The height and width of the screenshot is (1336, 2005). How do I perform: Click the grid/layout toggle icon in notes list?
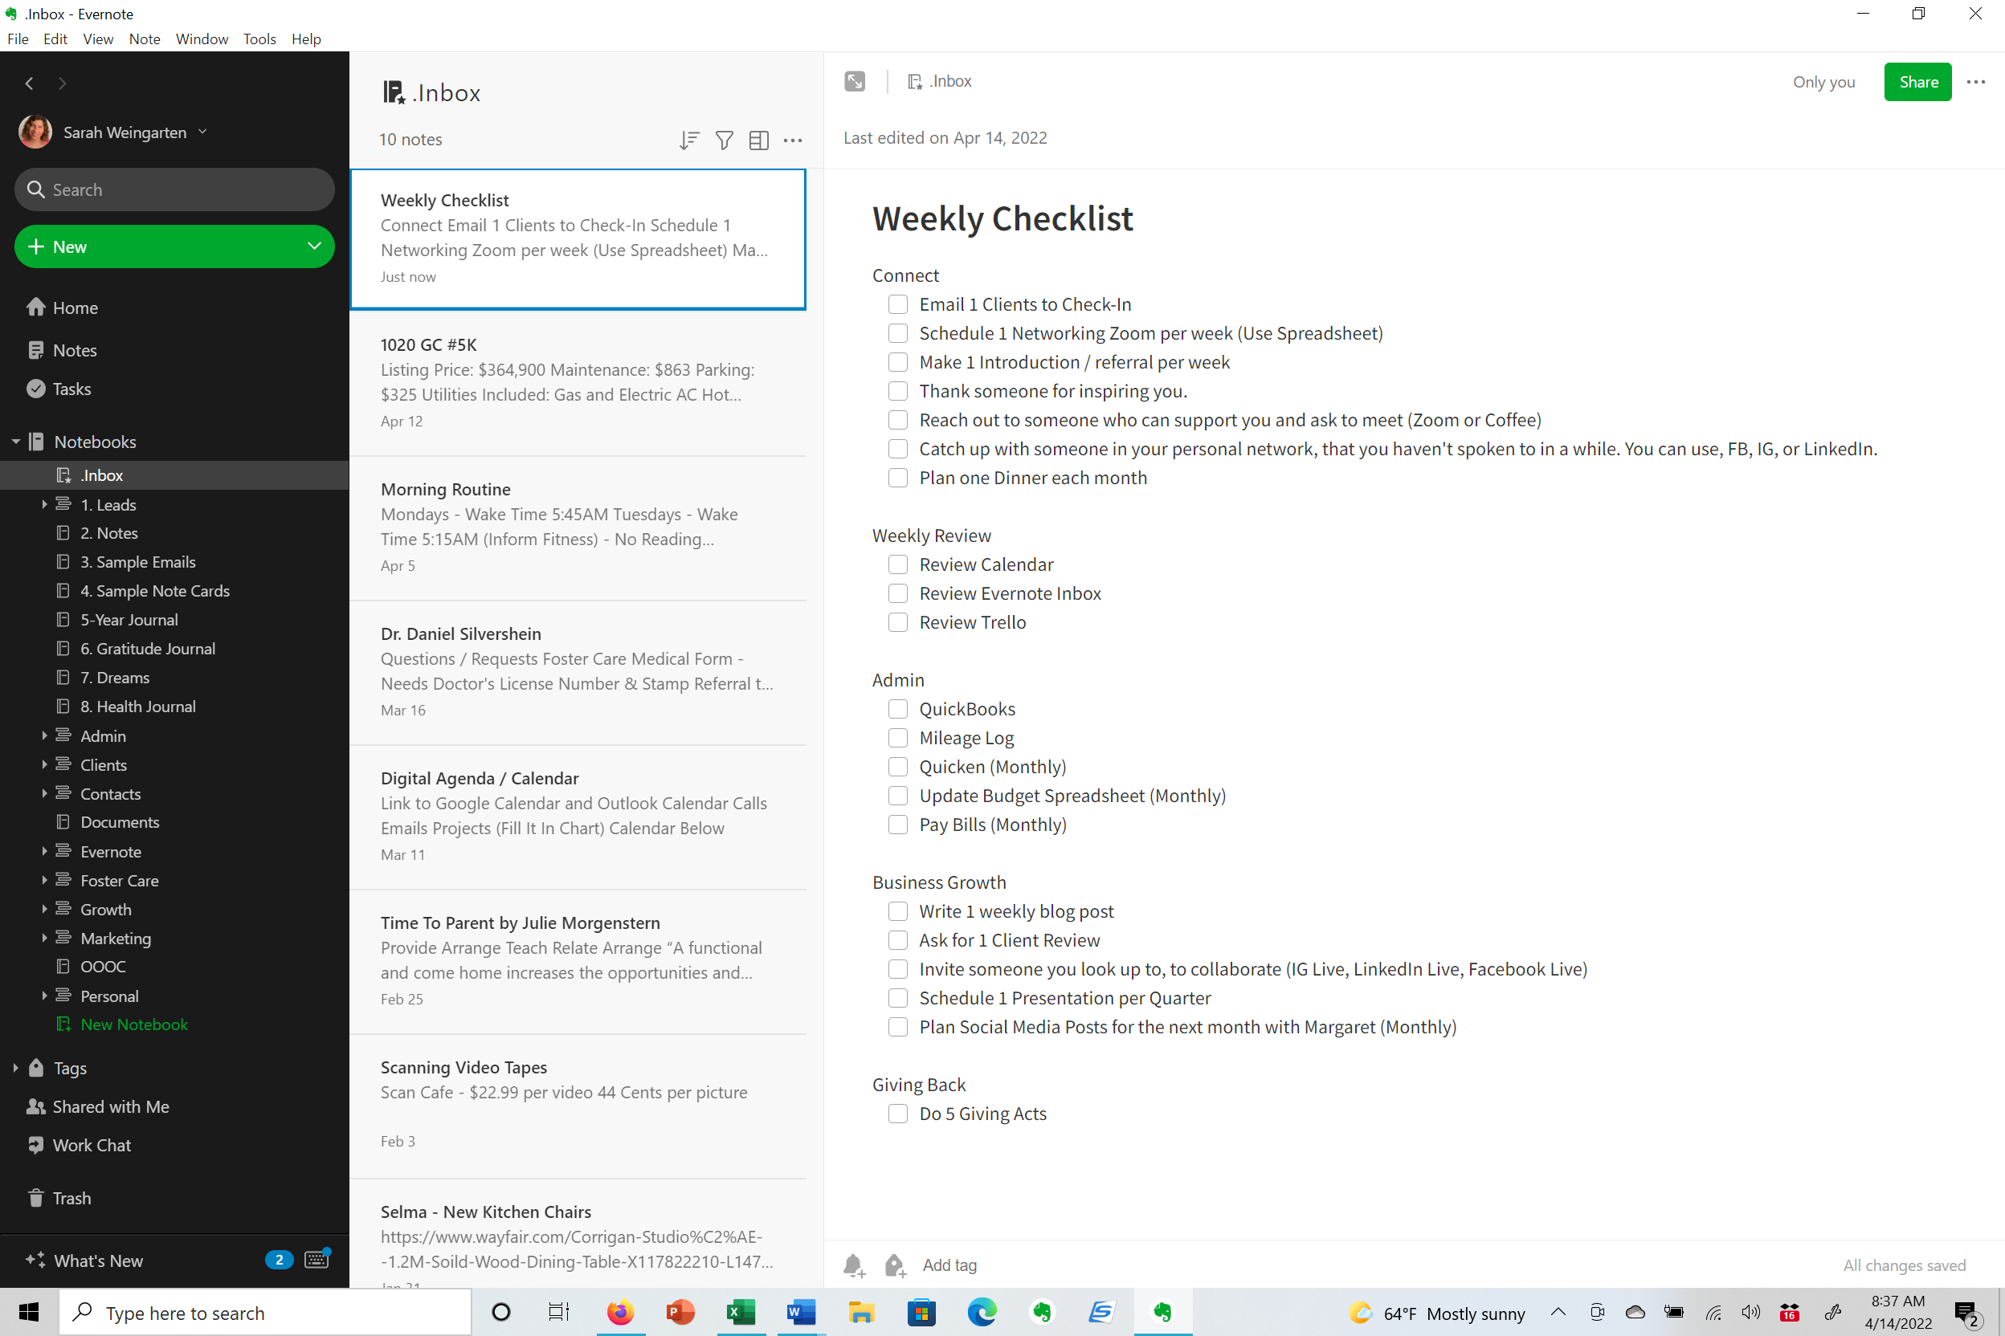pos(759,141)
